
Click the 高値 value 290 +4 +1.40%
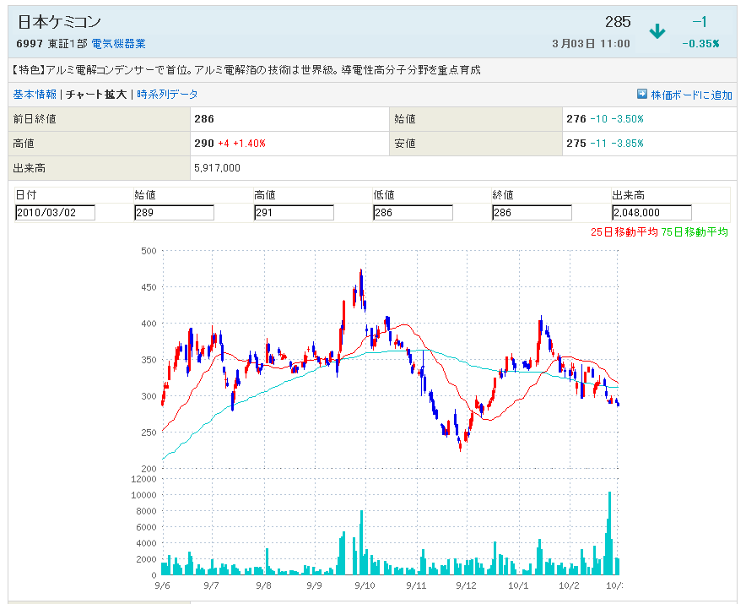coord(230,144)
